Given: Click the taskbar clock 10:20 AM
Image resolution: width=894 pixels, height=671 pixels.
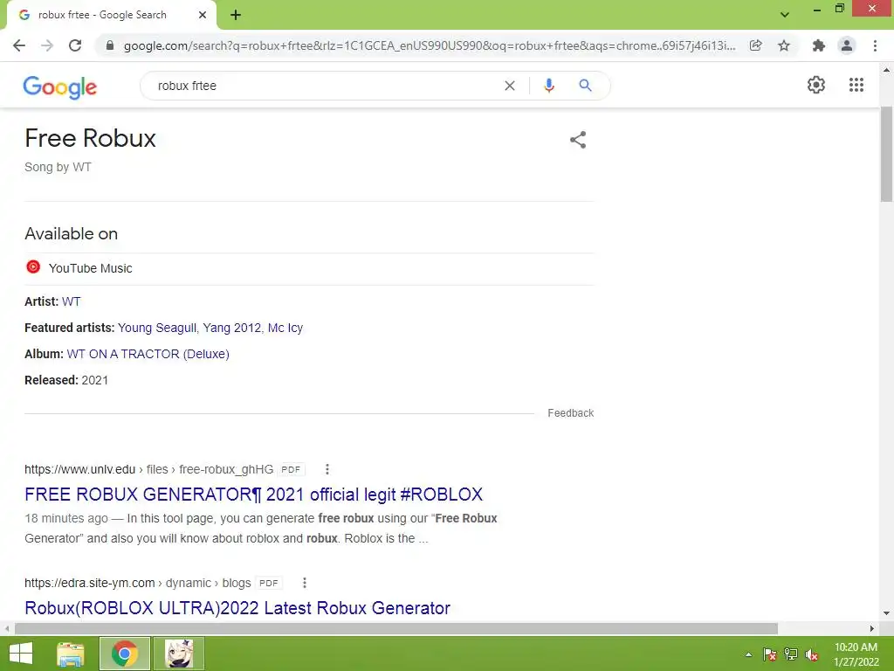Looking at the screenshot, I should point(856,647).
